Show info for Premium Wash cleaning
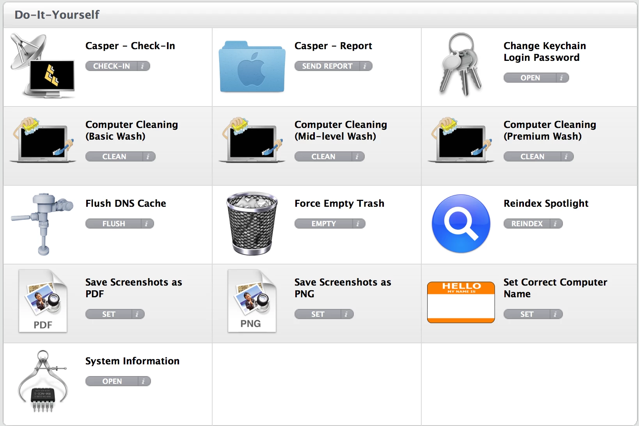 click(x=566, y=157)
